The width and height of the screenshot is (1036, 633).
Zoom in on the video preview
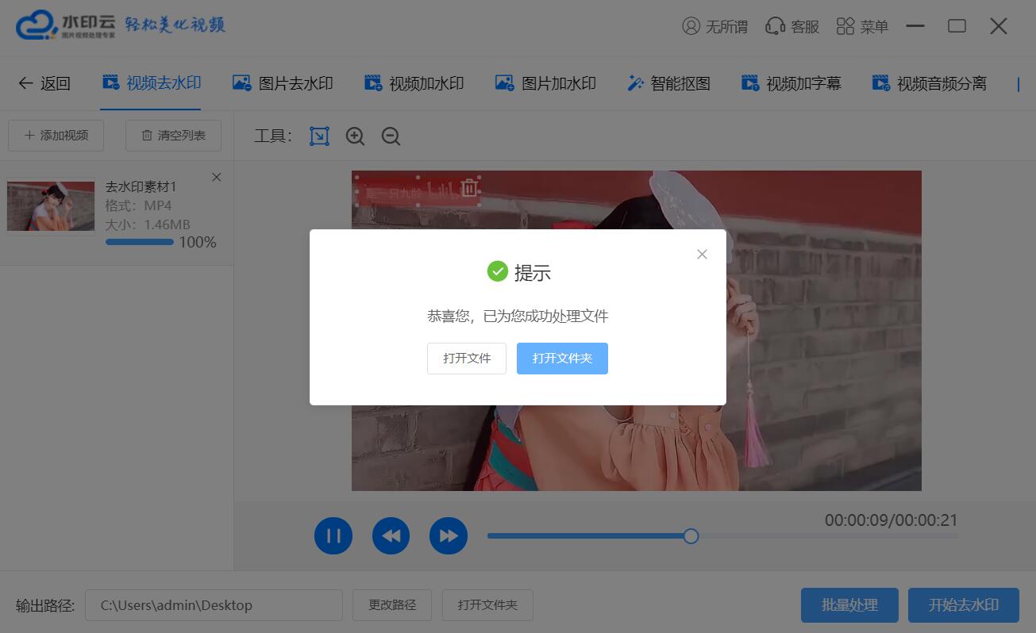coord(354,136)
